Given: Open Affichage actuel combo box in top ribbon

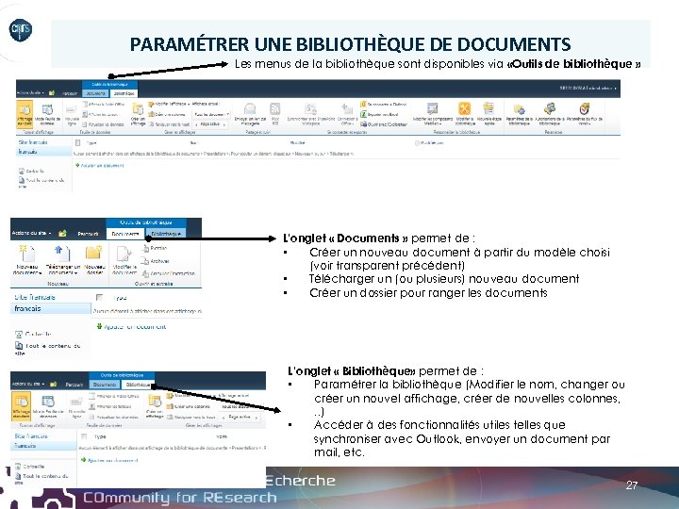Looking at the screenshot, I should coord(211,114).
